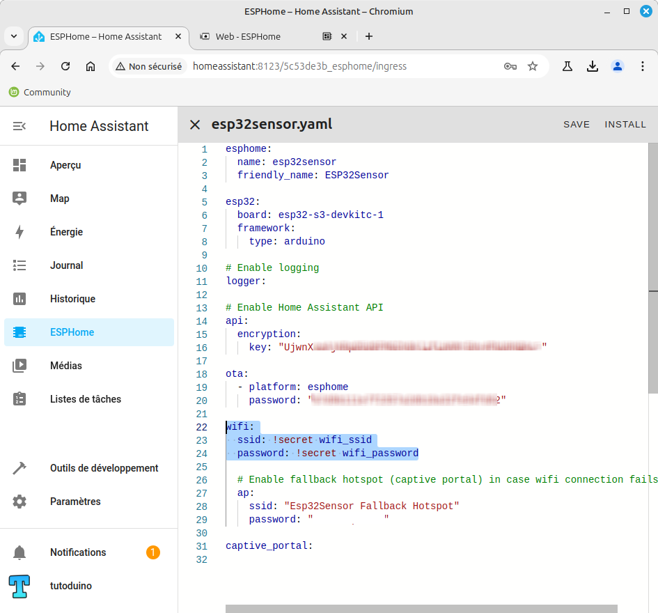658x613 pixels.
Task: Focus the address bar URL
Action: pos(299,66)
